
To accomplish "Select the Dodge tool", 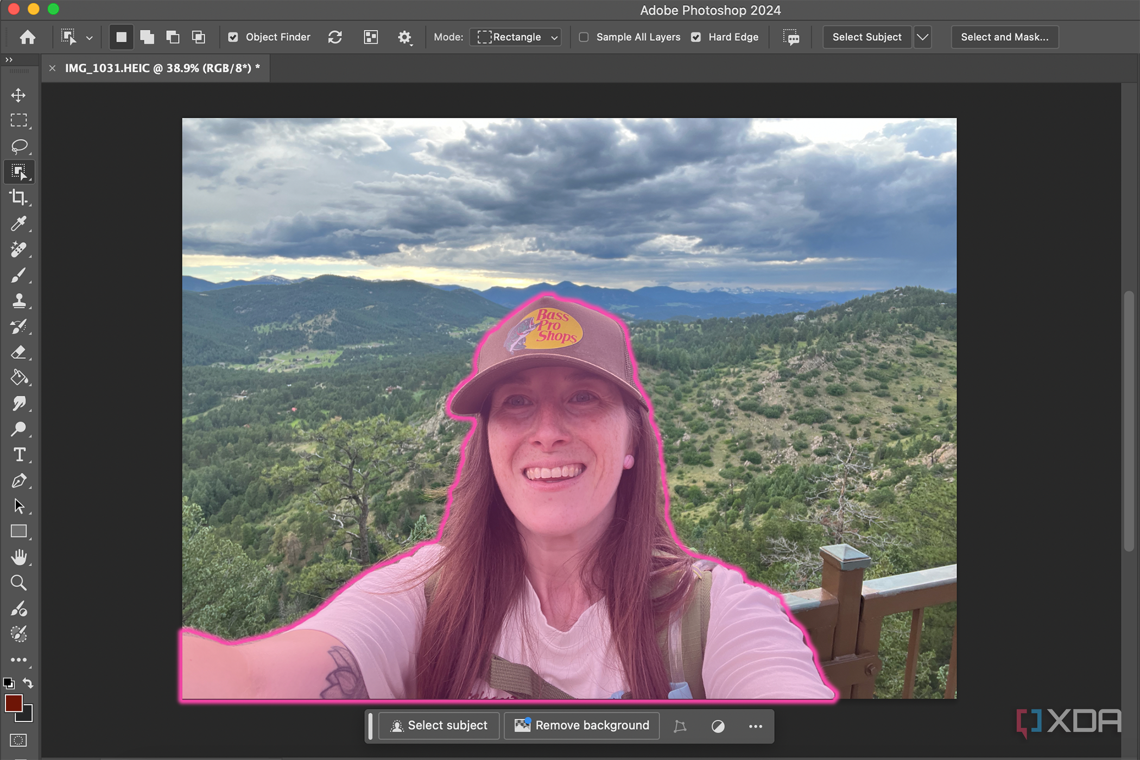I will (18, 429).
